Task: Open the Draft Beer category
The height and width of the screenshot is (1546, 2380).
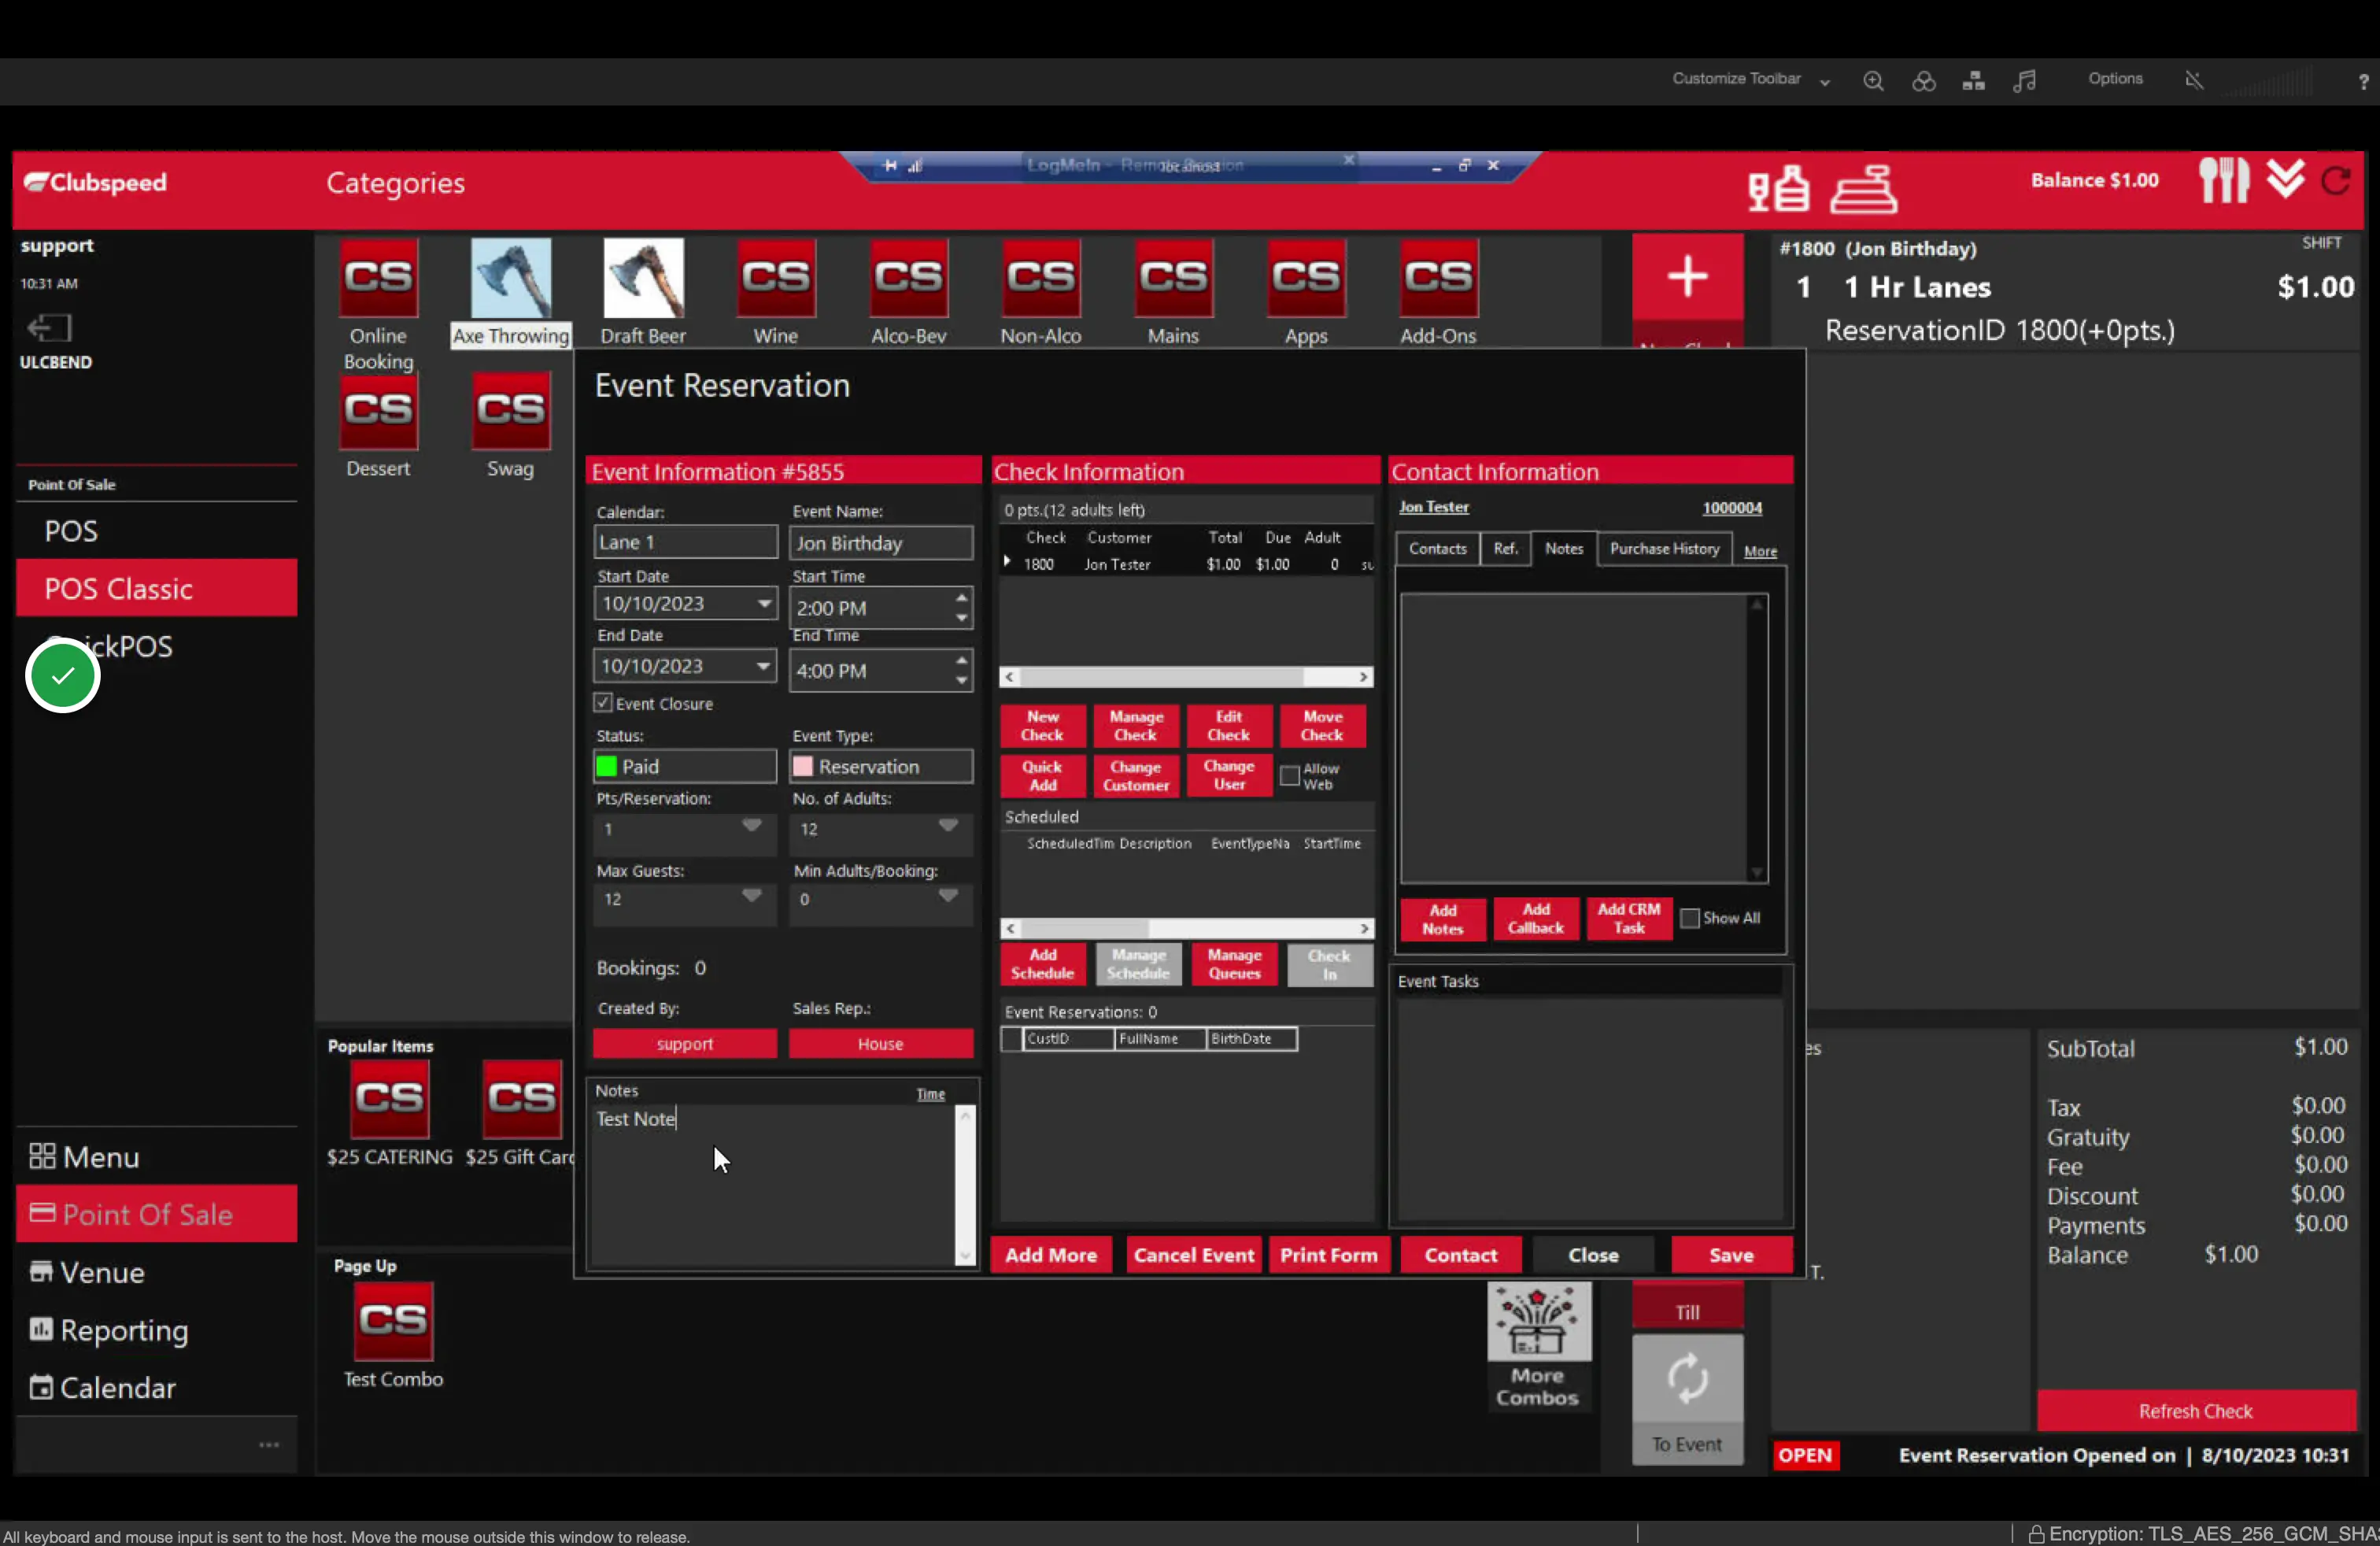Action: pyautogui.click(x=643, y=291)
